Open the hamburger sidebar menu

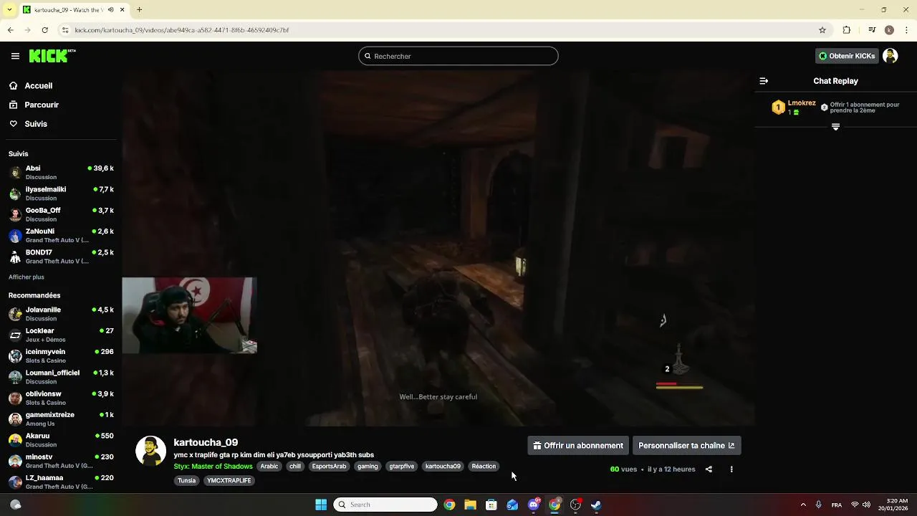tap(15, 56)
